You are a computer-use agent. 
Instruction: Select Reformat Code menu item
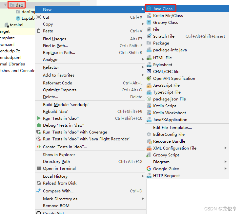pyautogui.click(x=91, y=83)
